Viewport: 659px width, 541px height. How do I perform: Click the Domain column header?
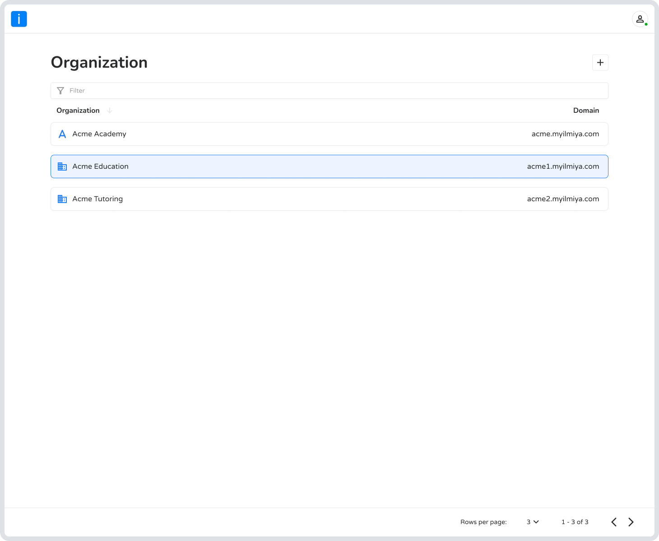tap(586, 111)
